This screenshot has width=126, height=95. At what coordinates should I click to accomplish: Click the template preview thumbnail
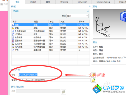[109, 24]
